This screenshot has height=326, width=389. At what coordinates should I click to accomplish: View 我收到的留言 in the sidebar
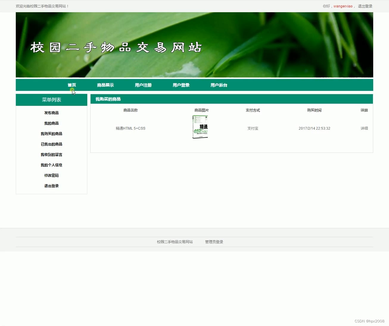(x=52, y=155)
